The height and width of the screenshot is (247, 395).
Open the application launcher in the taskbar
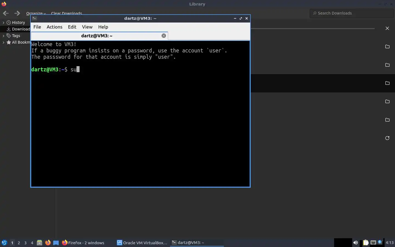pos(4,243)
